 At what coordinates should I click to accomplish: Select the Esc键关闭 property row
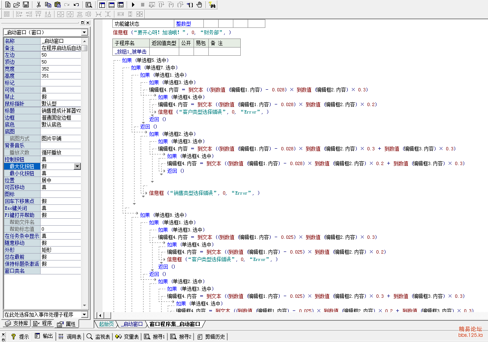(x=42, y=208)
